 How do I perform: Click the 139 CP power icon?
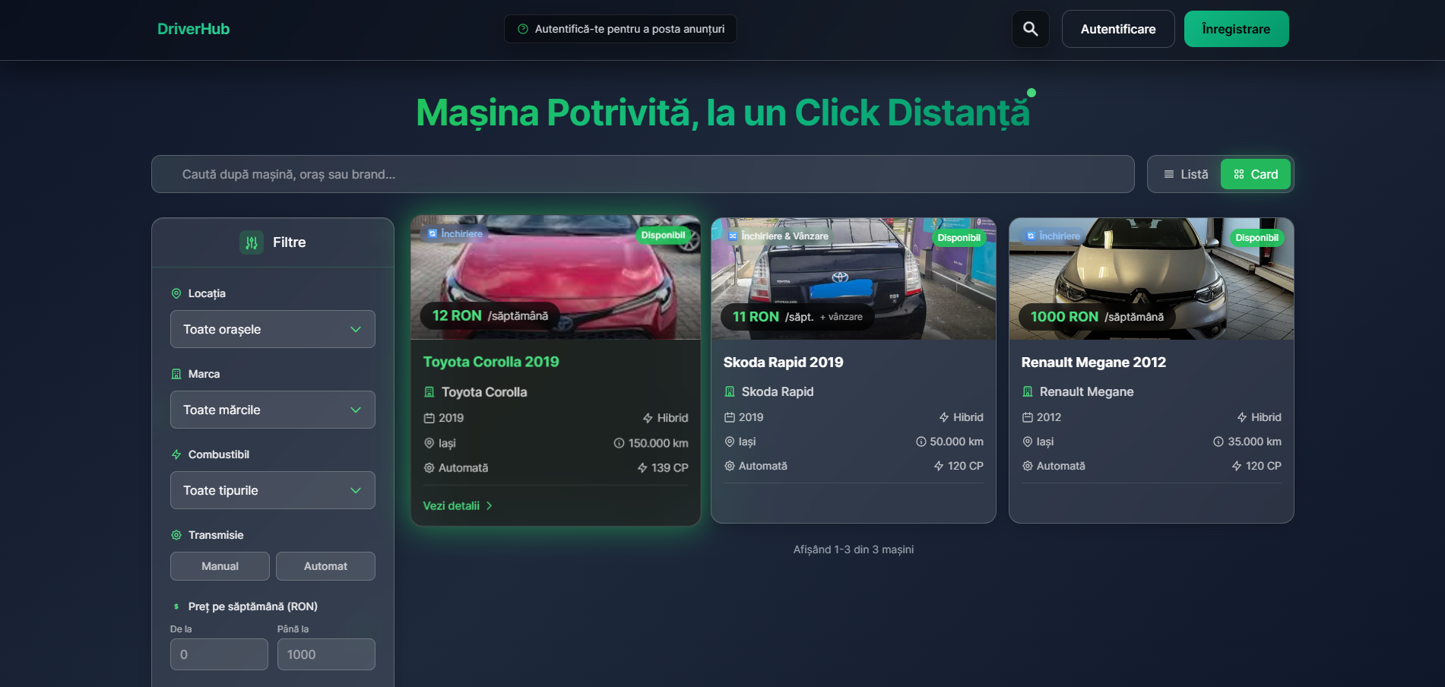(642, 468)
